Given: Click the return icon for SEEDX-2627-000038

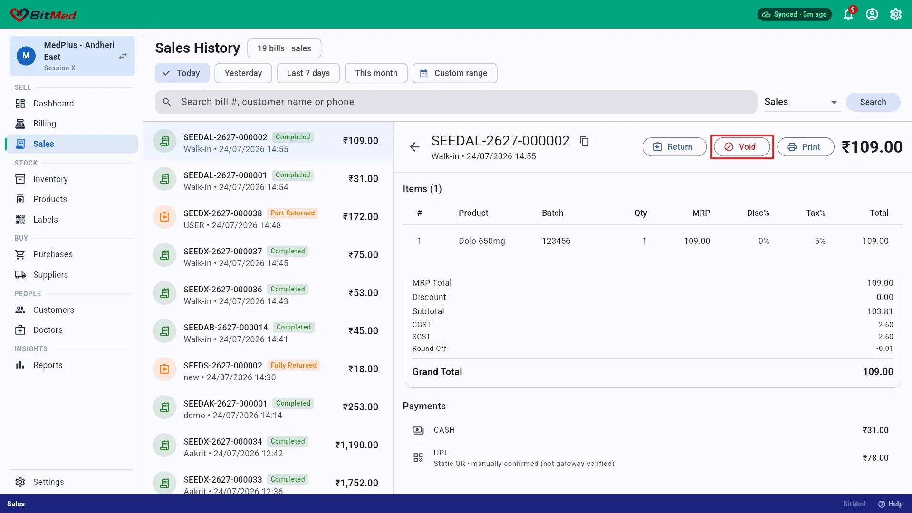Looking at the screenshot, I should click(x=164, y=217).
